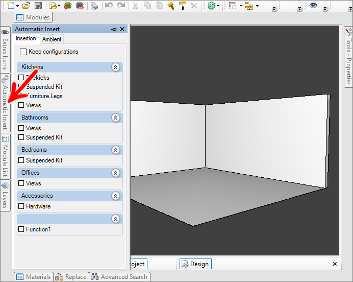Toggle visibility with the eye icon

click(x=313, y=5)
